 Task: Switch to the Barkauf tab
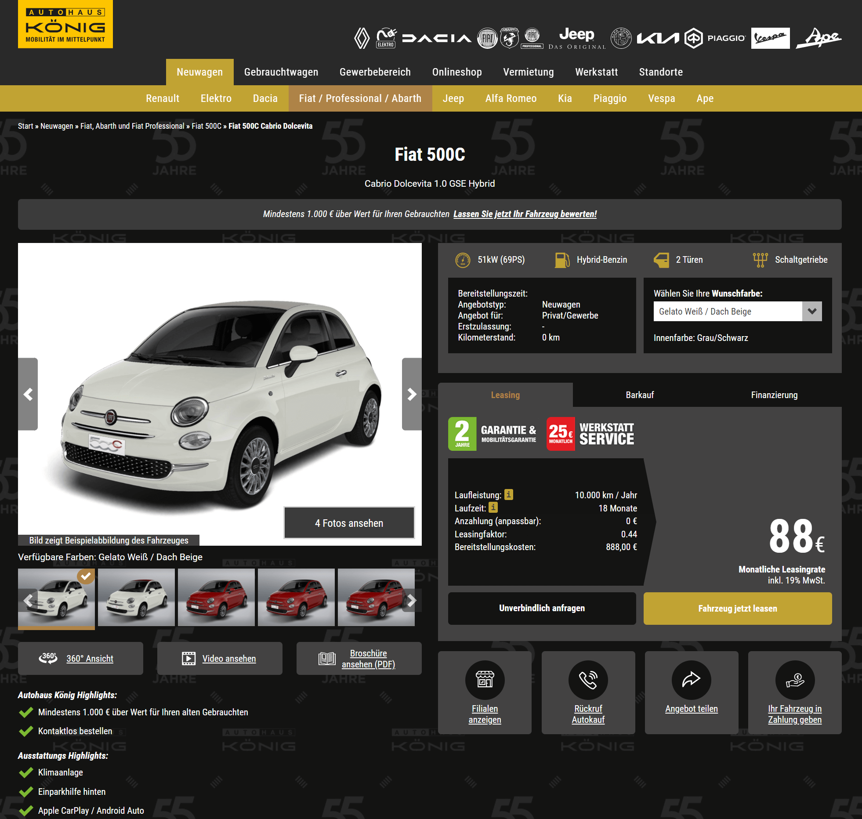point(640,395)
